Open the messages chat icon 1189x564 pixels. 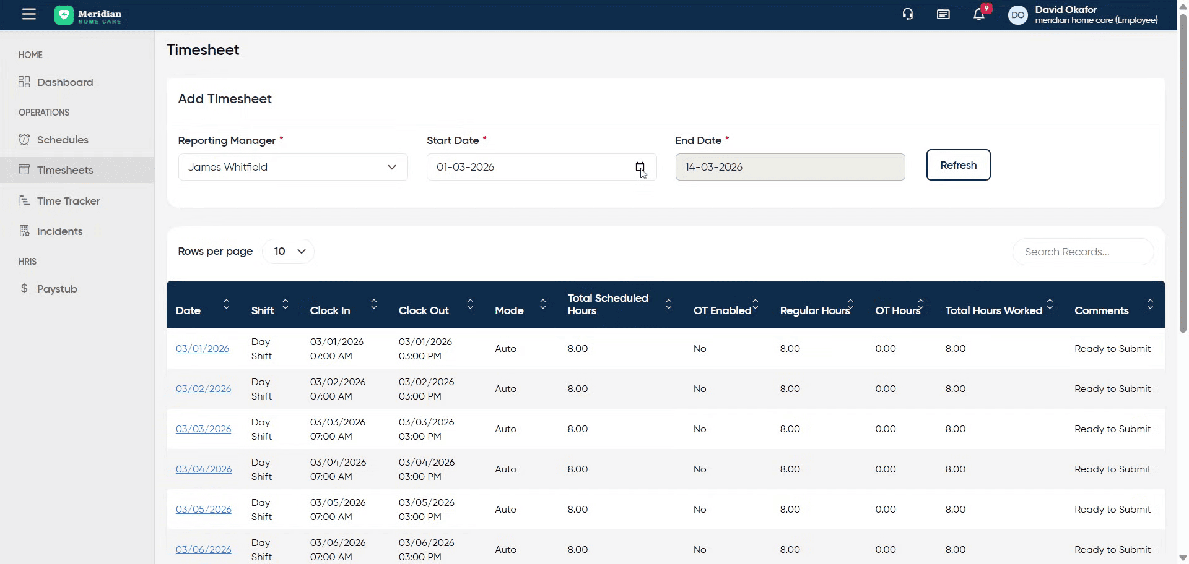pyautogui.click(x=943, y=14)
